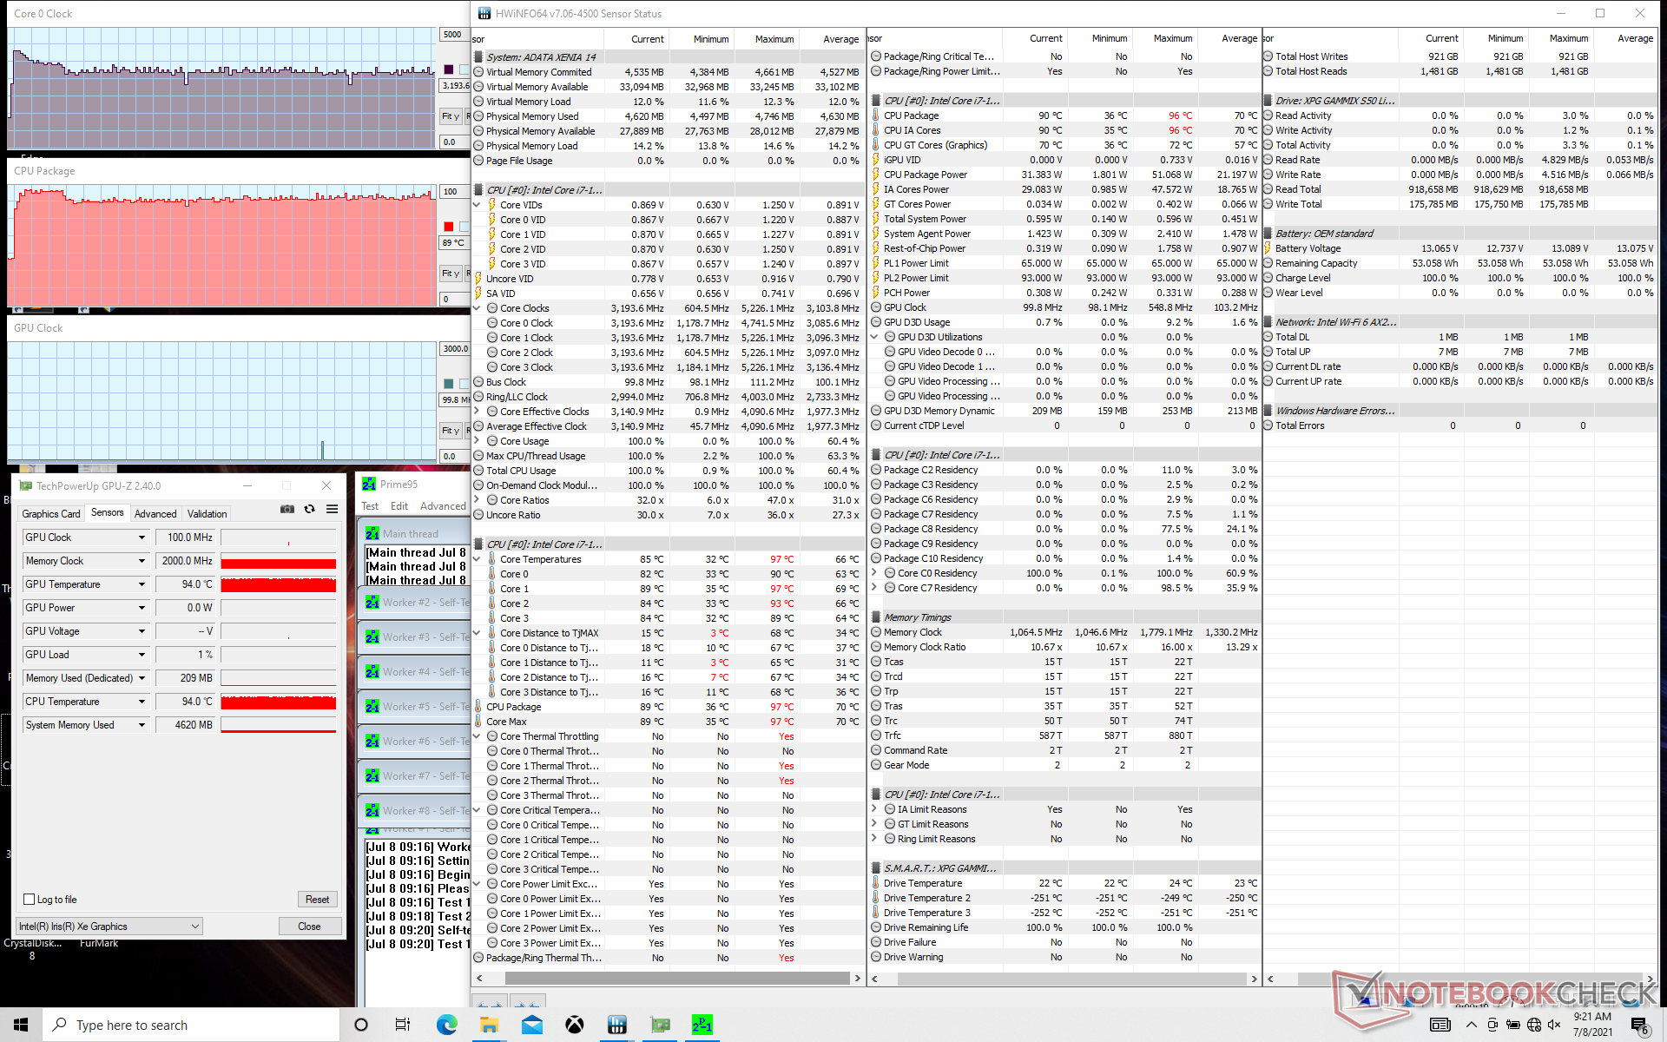1667x1042 pixels.
Task: Open the GPU Clock sensor dropdown in GPU-Z
Action: pyautogui.click(x=142, y=537)
